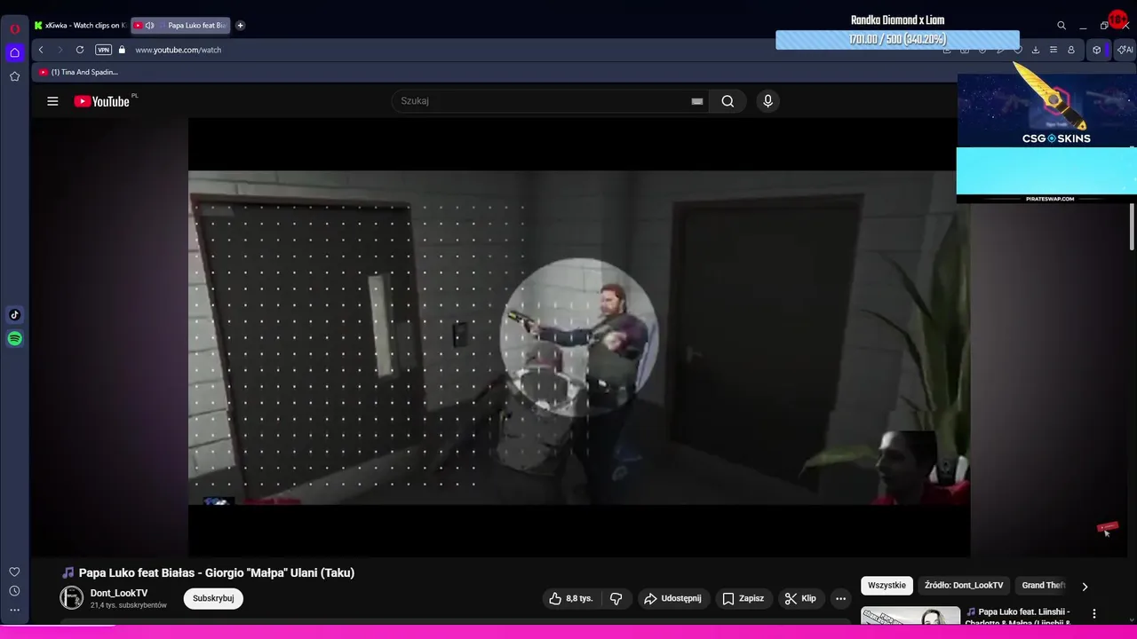Like the video (8,8 tys.)

tap(570, 598)
